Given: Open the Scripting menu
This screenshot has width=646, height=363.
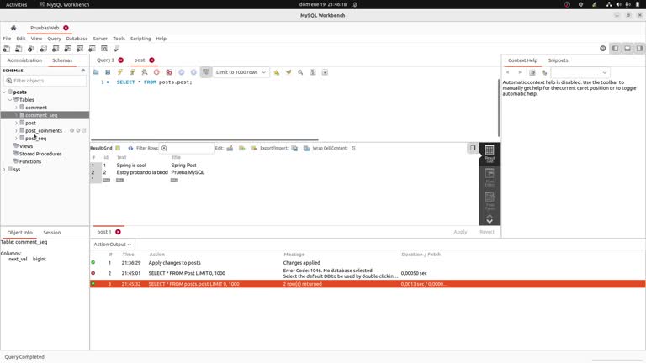Looking at the screenshot, I should [x=140, y=39].
